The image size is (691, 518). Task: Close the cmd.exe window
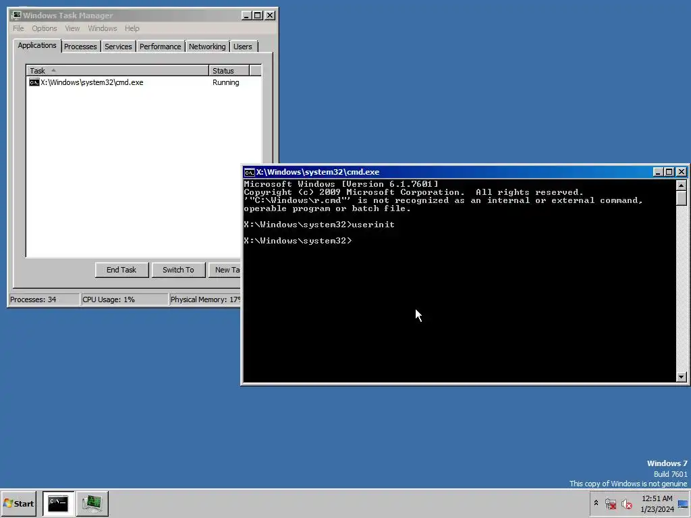point(682,172)
